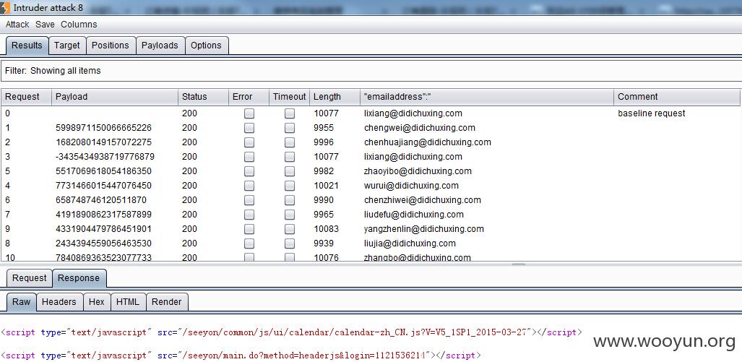Open the Attack menu

(x=17, y=24)
